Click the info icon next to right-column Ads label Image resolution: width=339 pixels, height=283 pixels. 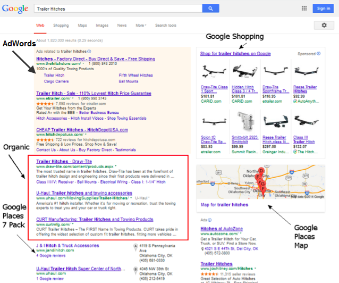click(x=210, y=220)
